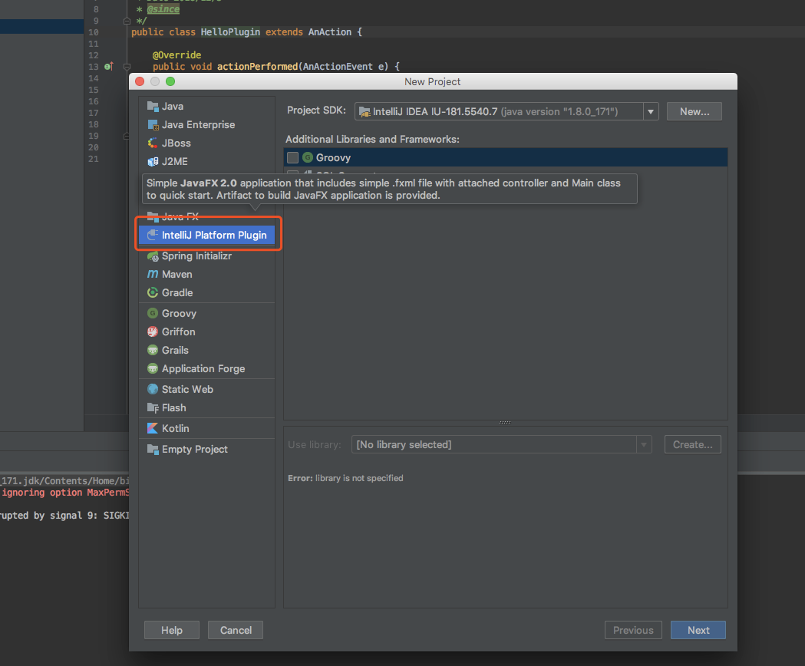805x666 pixels.
Task: Click the splitter handle above Use library
Action: [x=505, y=423]
